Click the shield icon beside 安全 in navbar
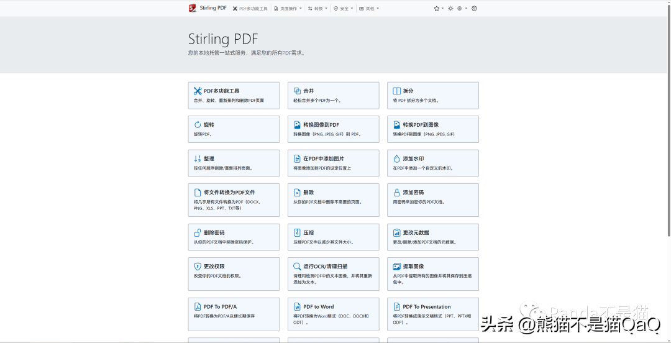This screenshot has height=343, width=671. [x=336, y=9]
